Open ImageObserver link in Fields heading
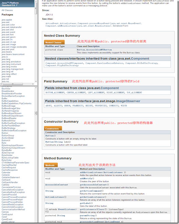The width and height of the screenshot is (179, 224). click(128, 101)
